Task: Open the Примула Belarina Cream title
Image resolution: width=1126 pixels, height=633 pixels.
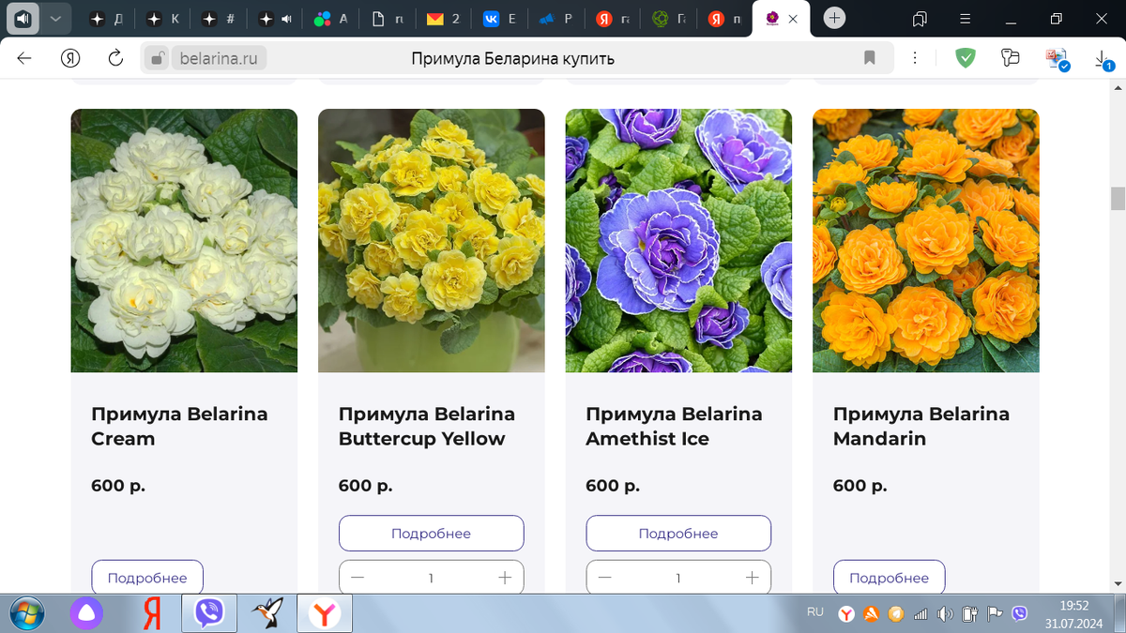Action: click(179, 426)
